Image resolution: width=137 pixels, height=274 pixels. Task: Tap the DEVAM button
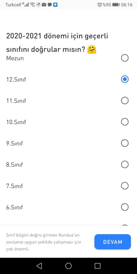pyautogui.click(x=113, y=242)
